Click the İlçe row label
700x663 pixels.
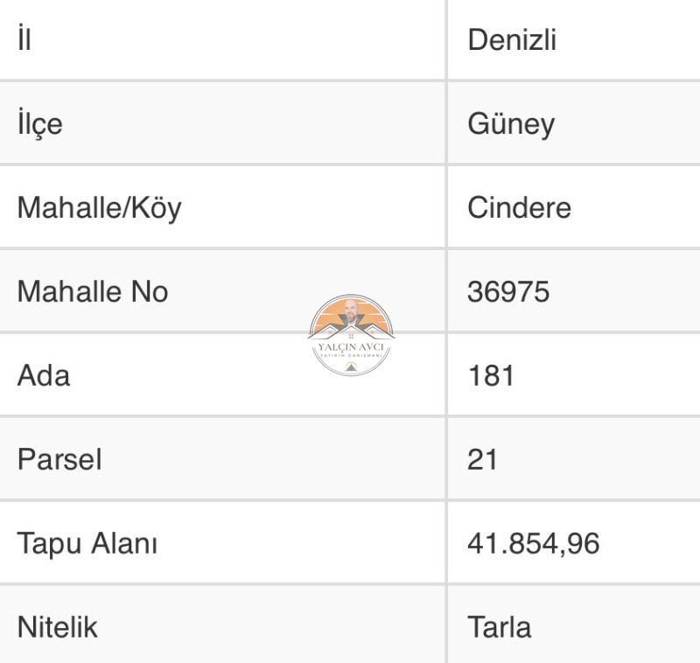[39, 124]
